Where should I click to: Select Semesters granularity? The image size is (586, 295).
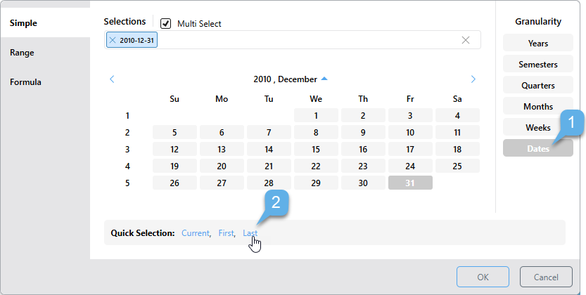[538, 65]
